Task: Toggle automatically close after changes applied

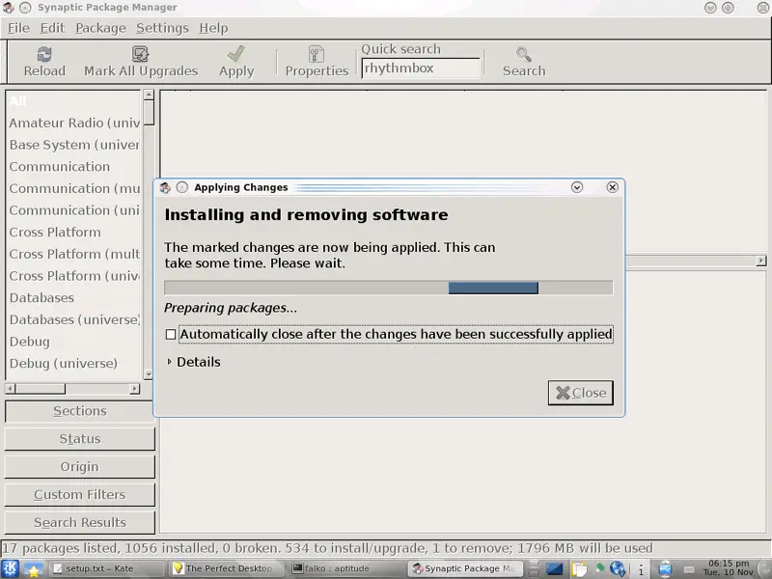Action: [171, 335]
